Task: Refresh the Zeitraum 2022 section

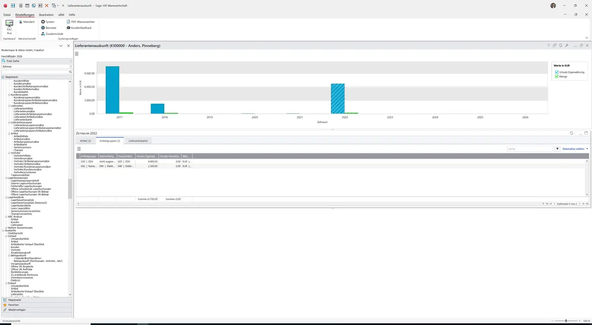Action: coord(571,133)
